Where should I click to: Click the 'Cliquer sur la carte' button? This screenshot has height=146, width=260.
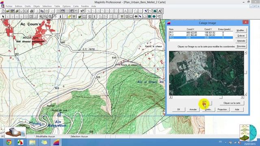coord(232,103)
